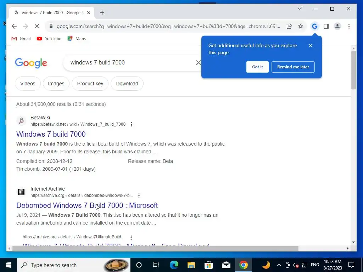Click the BetaWiki site favicon

click(21, 121)
